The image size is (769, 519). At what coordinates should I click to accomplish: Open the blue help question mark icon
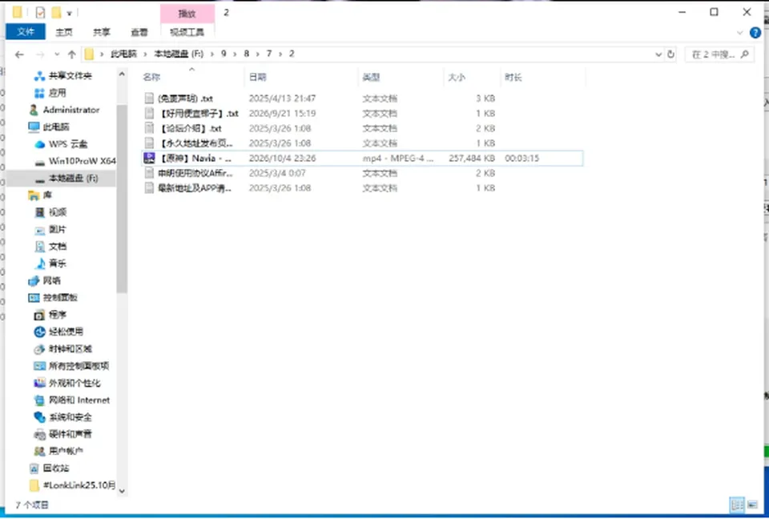(x=755, y=33)
